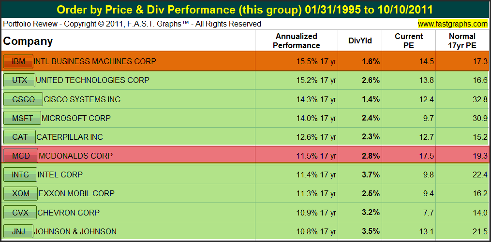Open the CSCO ticker button

tap(23, 99)
